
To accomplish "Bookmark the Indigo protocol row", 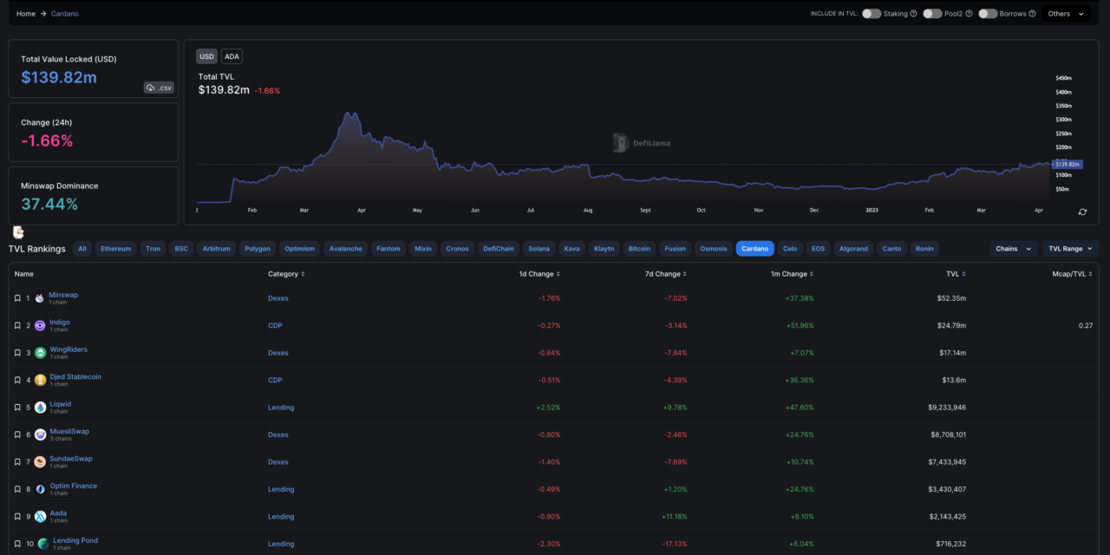I will [17, 326].
